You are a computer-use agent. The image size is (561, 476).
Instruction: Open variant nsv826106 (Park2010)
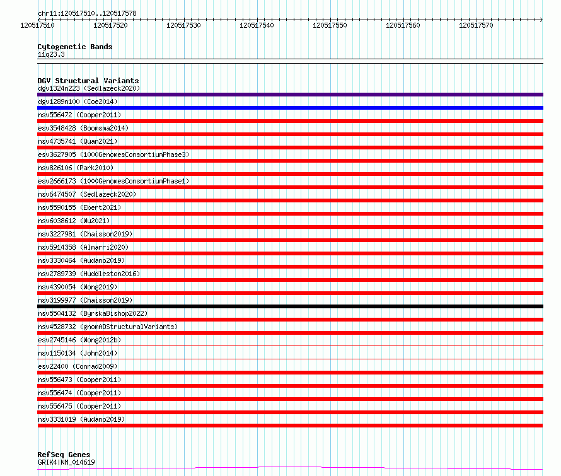click(76, 168)
